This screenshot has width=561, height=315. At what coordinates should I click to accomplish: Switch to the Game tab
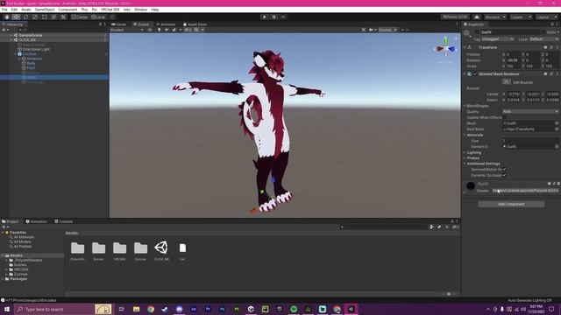coord(119,24)
